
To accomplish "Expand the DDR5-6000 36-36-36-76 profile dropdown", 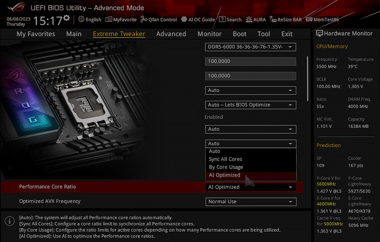I will [251, 47].
